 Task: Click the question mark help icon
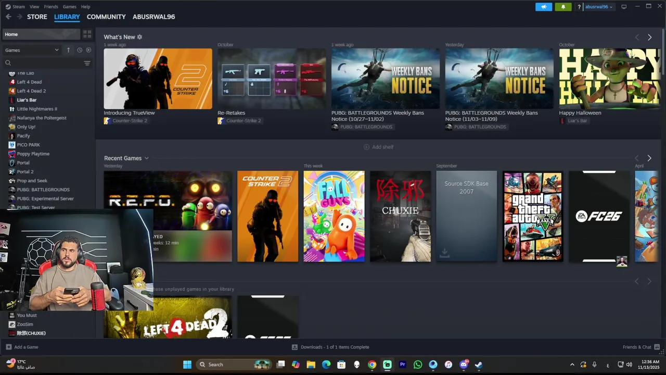[579, 7]
